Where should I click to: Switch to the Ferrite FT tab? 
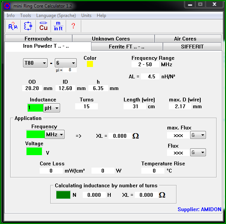click(127, 47)
